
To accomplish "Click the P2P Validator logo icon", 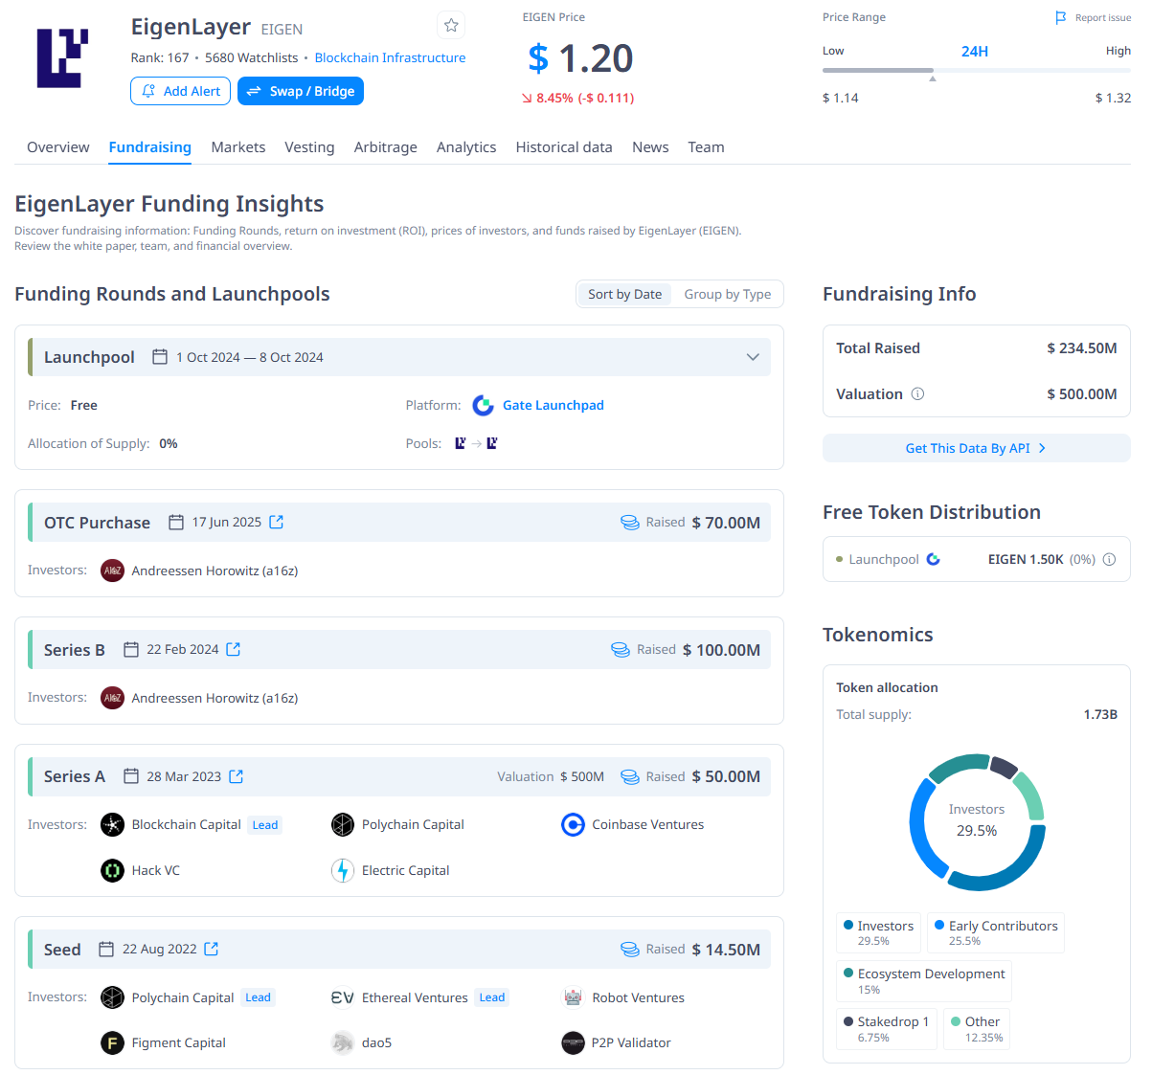I will point(573,1042).
